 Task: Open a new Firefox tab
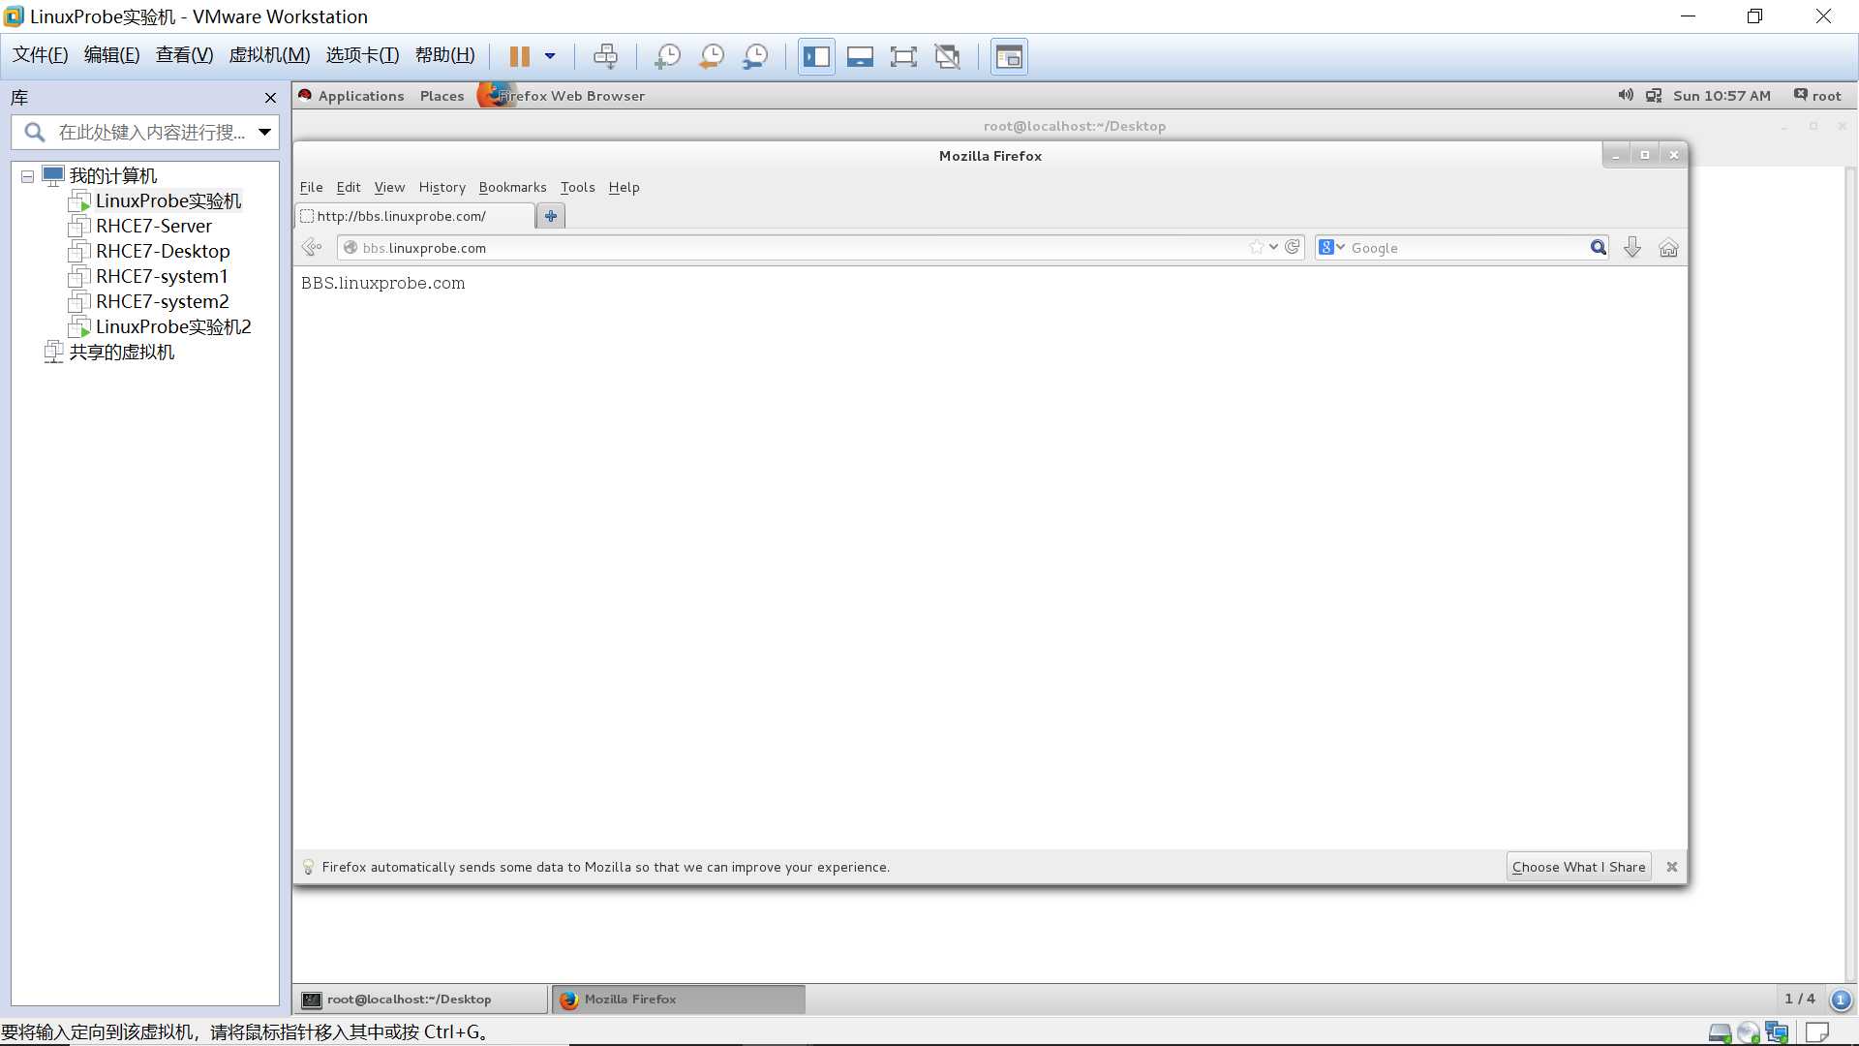(551, 216)
